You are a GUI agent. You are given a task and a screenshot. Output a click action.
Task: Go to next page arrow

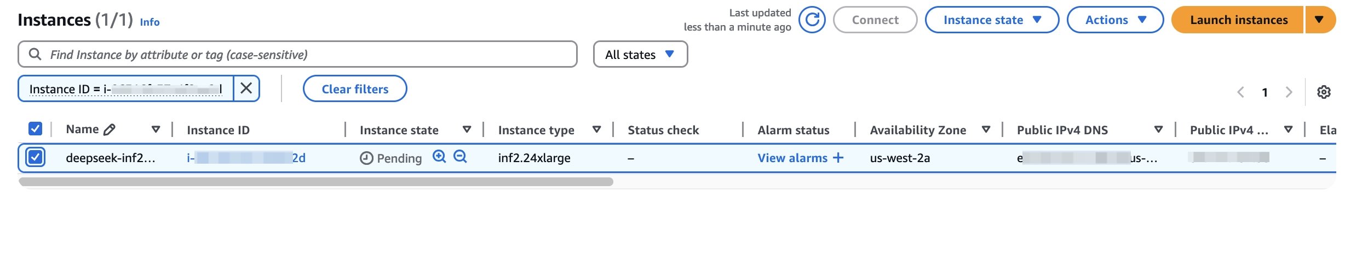tap(1289, 92)
